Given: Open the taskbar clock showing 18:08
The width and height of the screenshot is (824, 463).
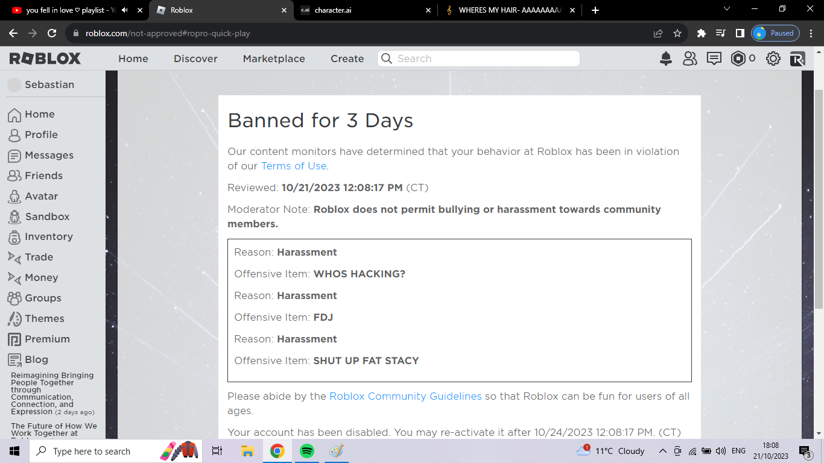Looking at the screenshot, I should (x=770, y=451).
